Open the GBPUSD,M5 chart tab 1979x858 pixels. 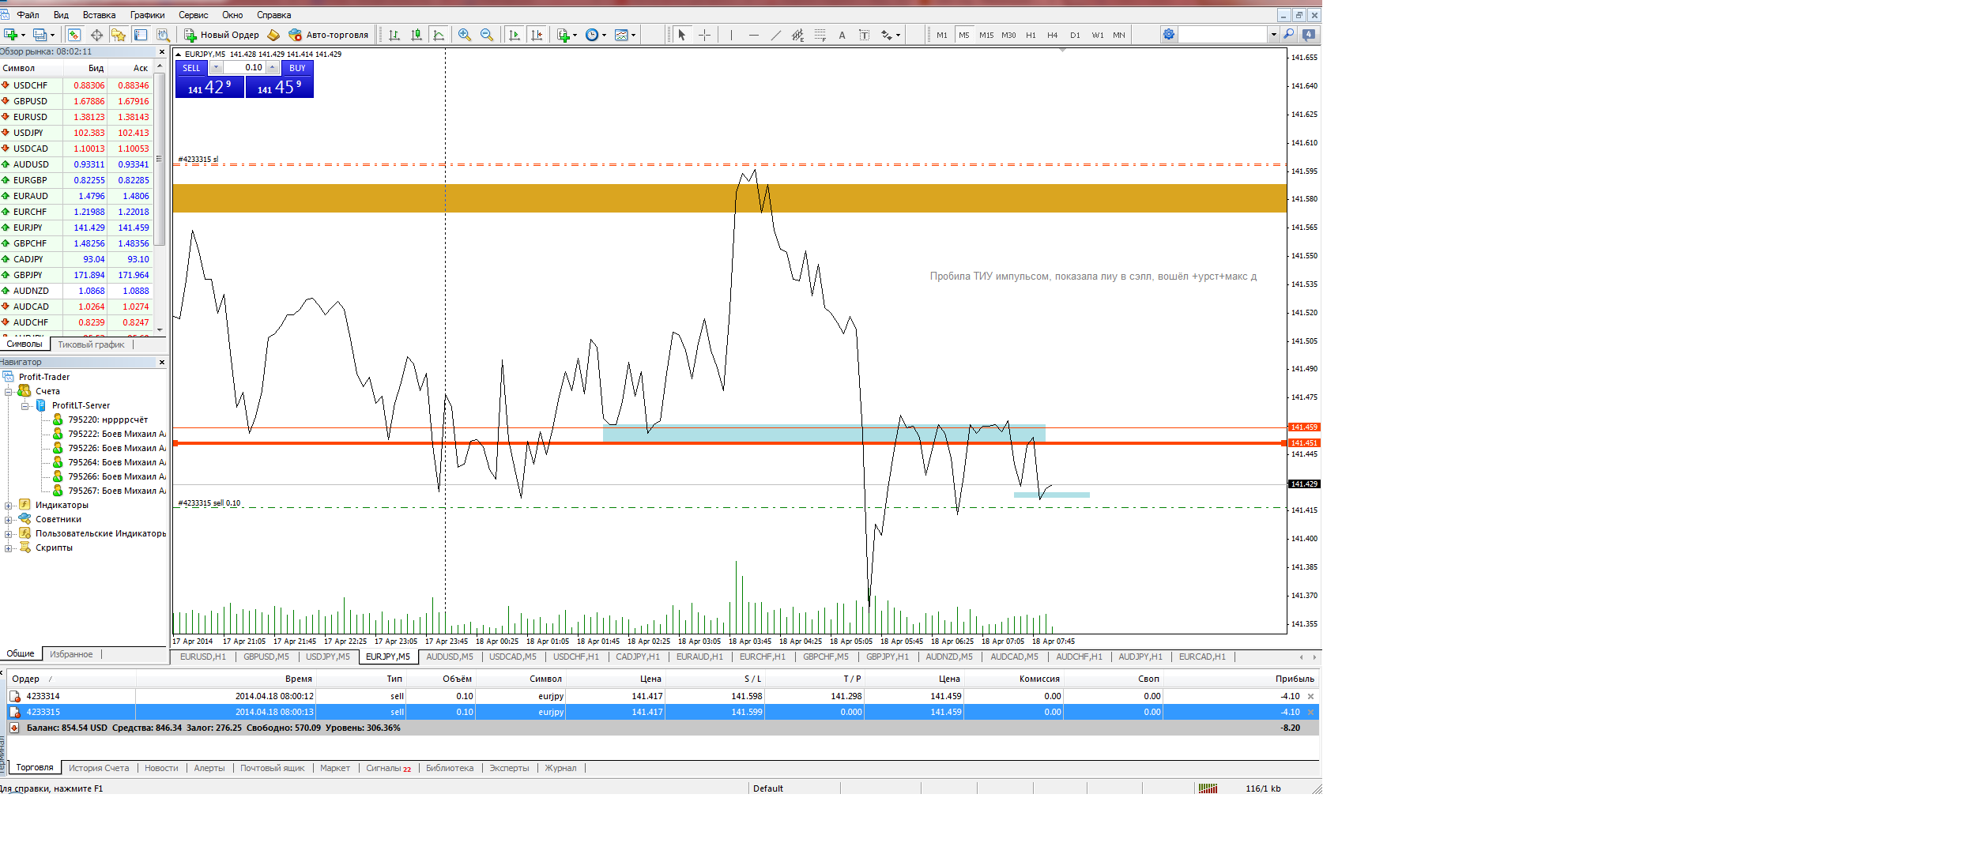click(x=266, y=657)
